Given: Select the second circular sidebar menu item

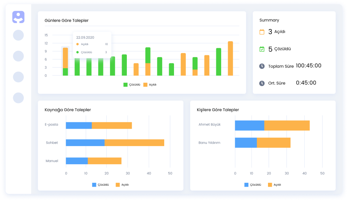Looking at the screenshot, I should 18,56.
